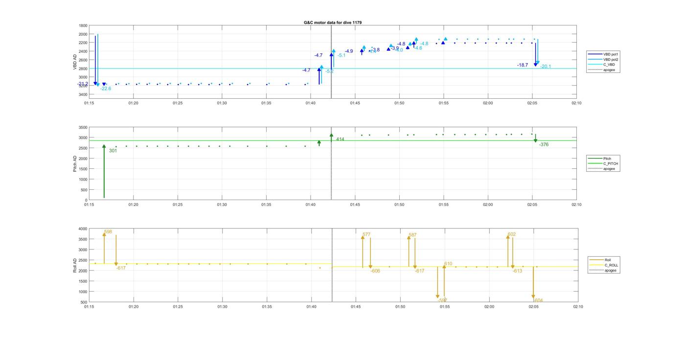Image resolution: width=685 pixels, height=339 pixels.
Task: Click the '598' roll data label
Action: point(108,231)
